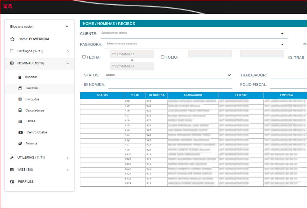Enable the FOLIO checkbox filter
This screenshot has width=307, height=209.
click(163, 57)
